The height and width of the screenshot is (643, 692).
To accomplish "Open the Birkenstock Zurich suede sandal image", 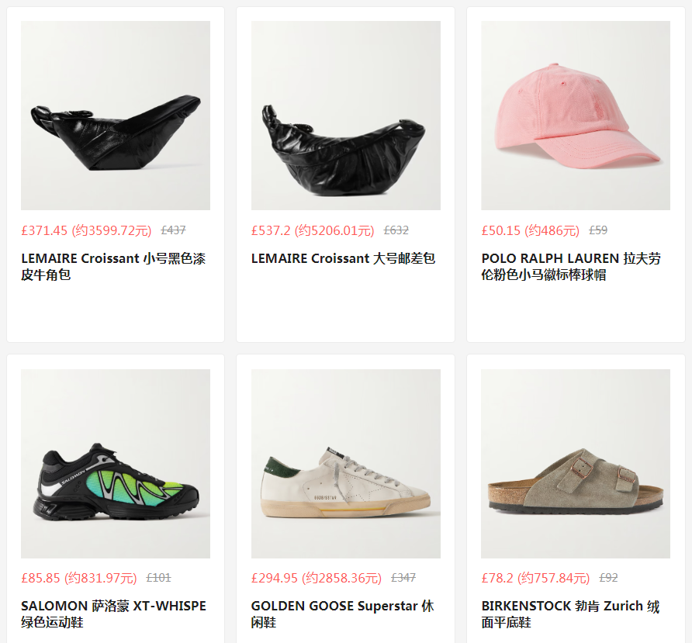I will point(576,463).
